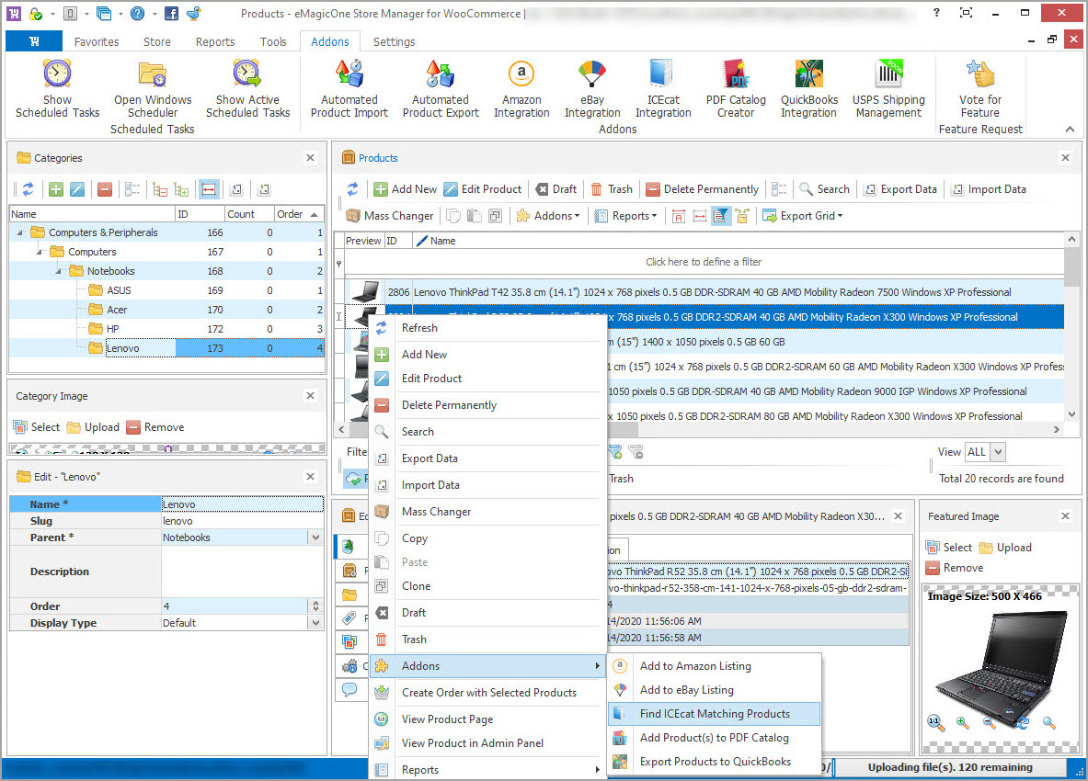Toggle category column autowidth button
The image size is (1088, 781).
click(209, 189)
